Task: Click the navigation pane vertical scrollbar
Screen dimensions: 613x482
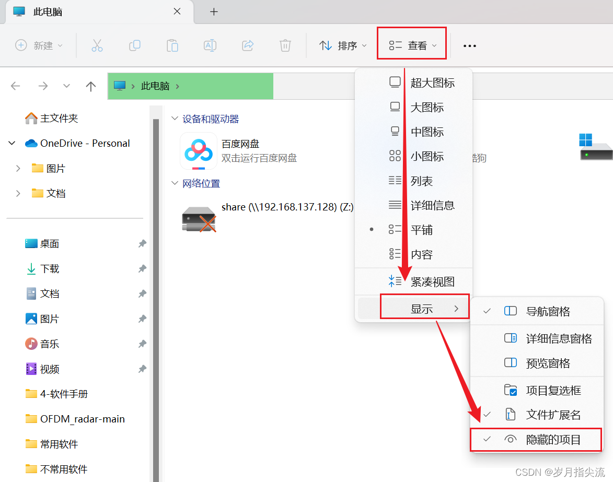Action: tap(156, 300)
